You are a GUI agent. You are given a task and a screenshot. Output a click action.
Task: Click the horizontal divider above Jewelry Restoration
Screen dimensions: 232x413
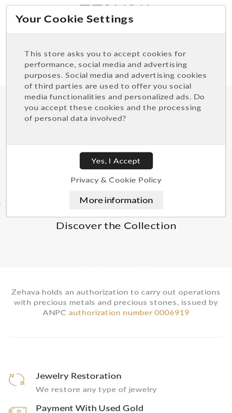click(x=116, y=337)
